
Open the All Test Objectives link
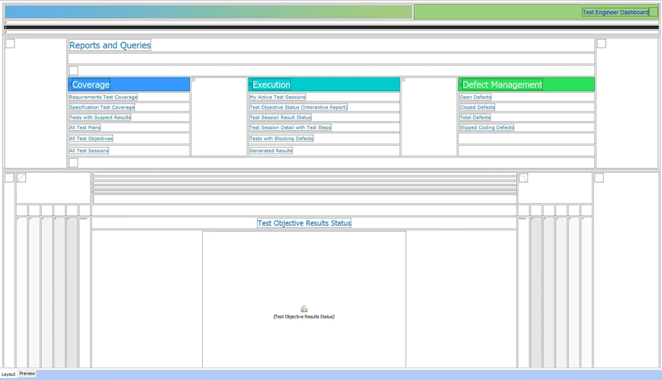pyautogui.click(x=91, y=138)
